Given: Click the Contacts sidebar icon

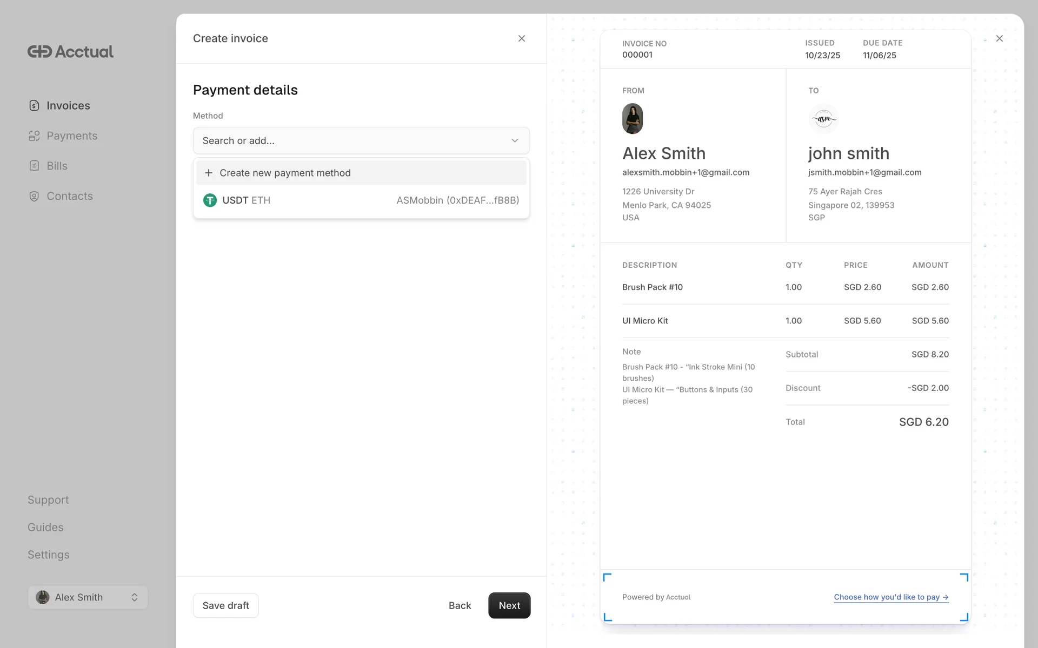Looking at the screenshot, I should (x=34, y=196).
